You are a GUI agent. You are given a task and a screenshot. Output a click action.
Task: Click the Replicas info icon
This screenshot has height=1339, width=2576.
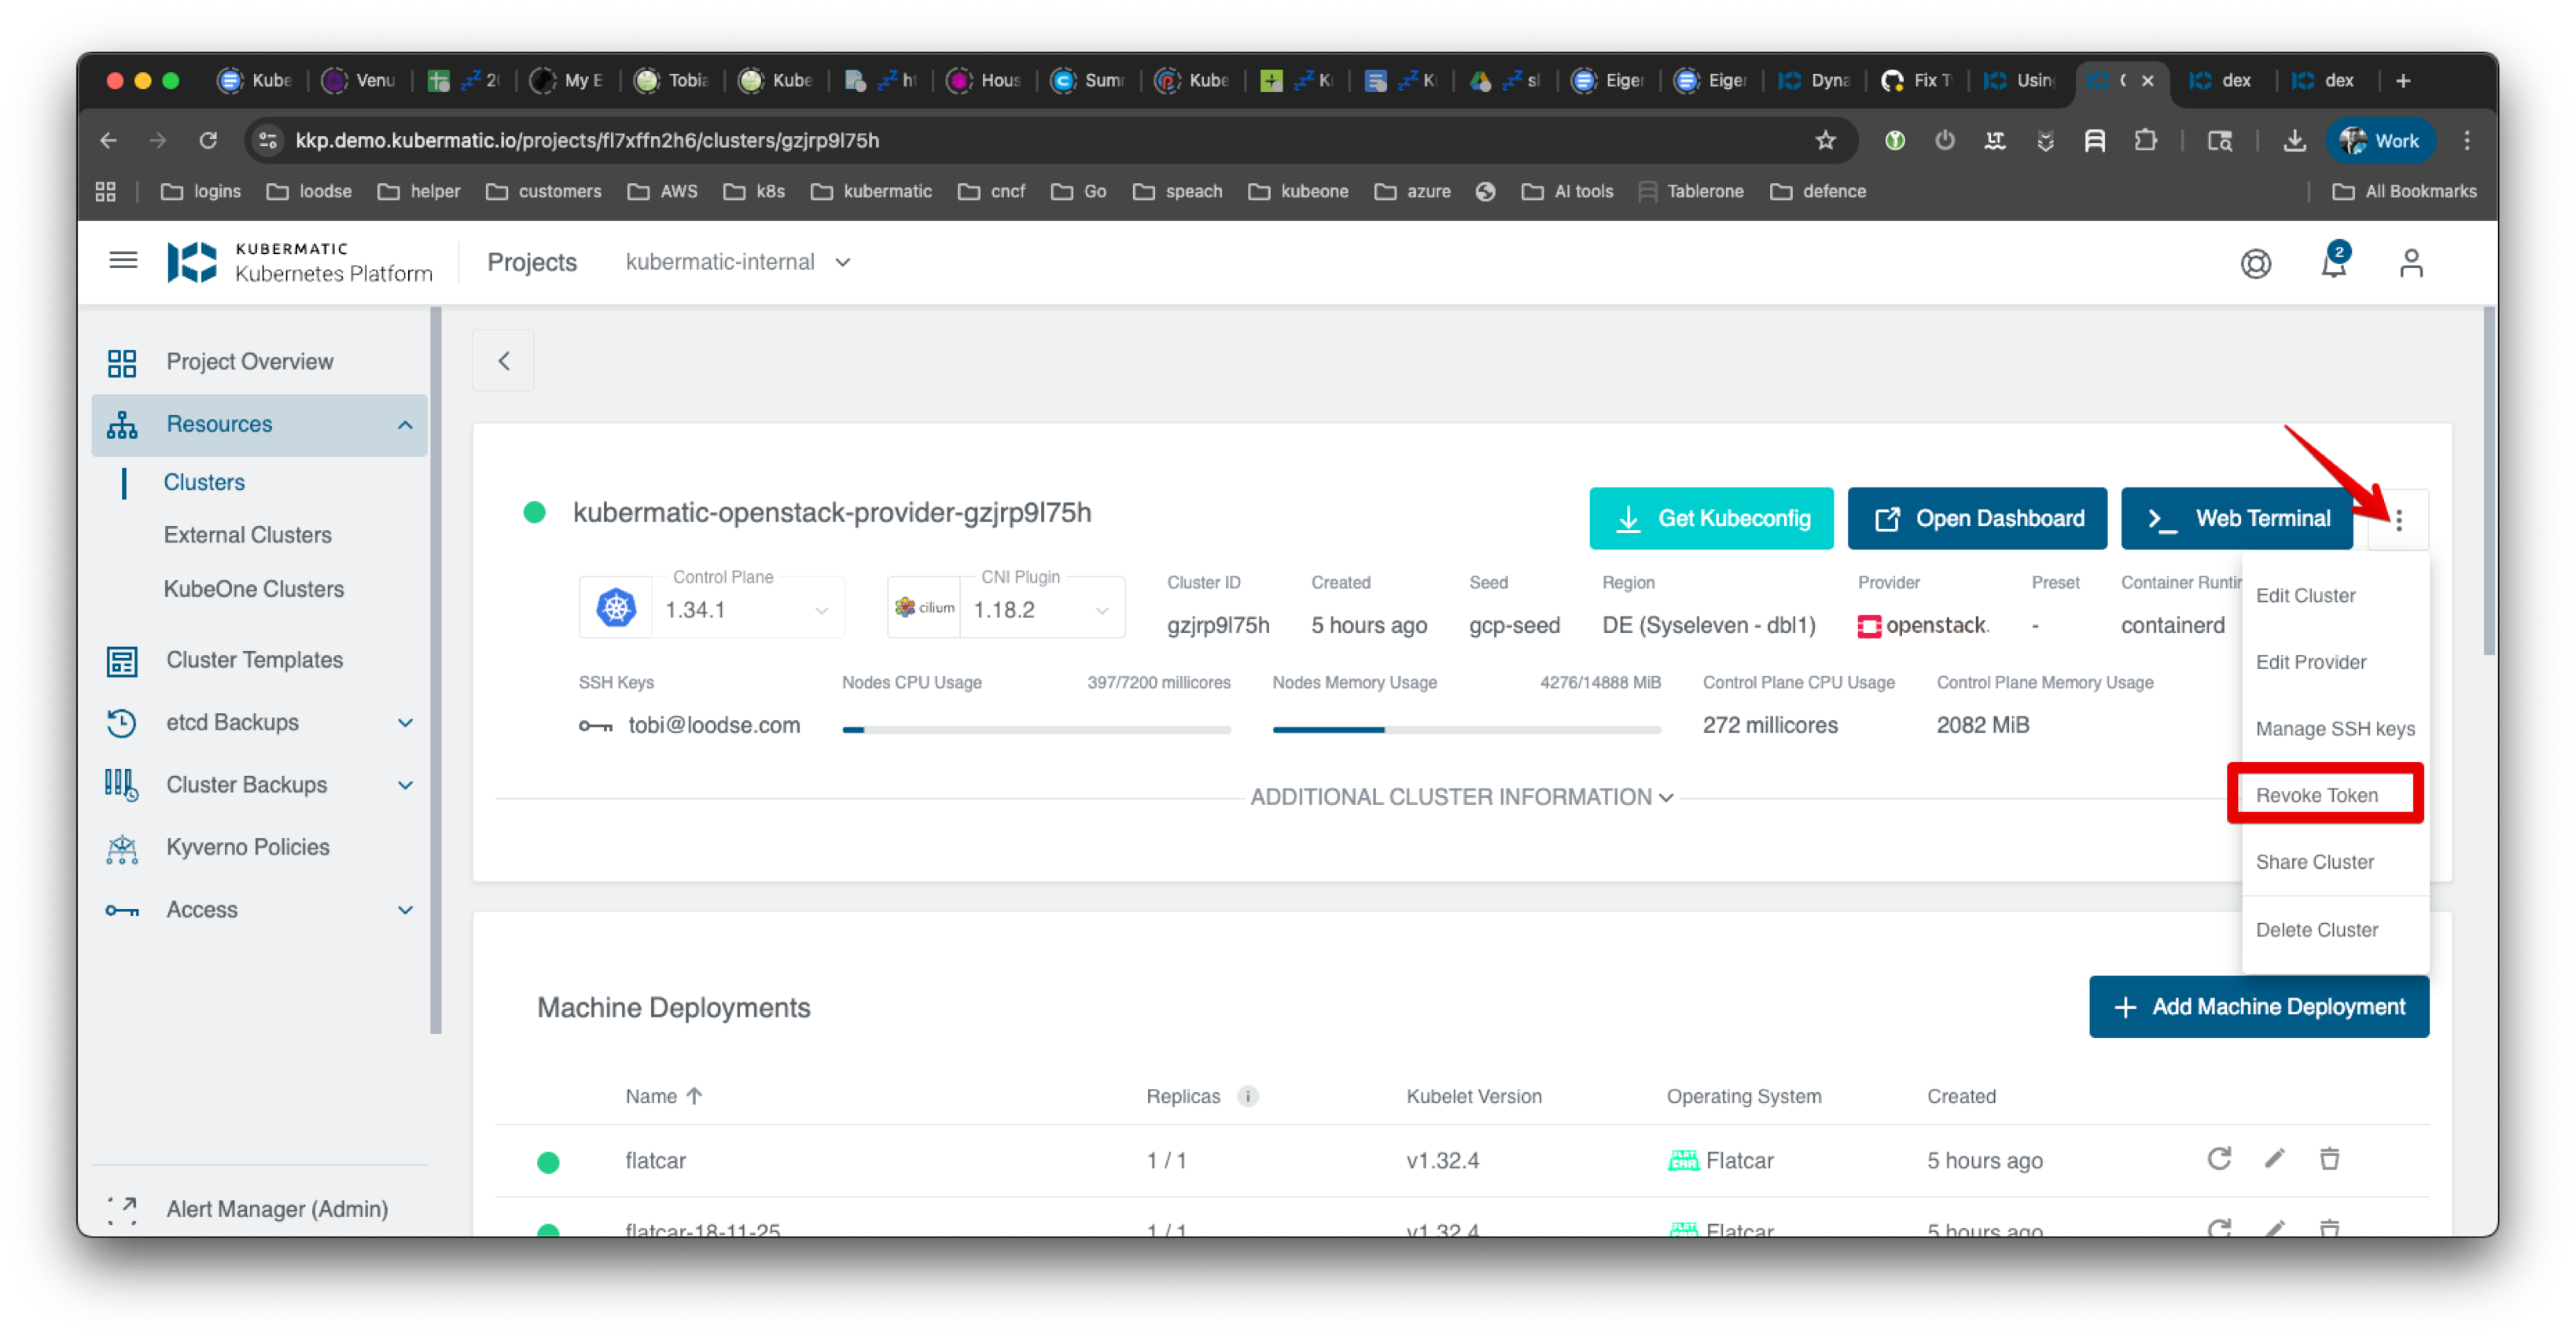pyautogui.click(x=1247, y=1096)
